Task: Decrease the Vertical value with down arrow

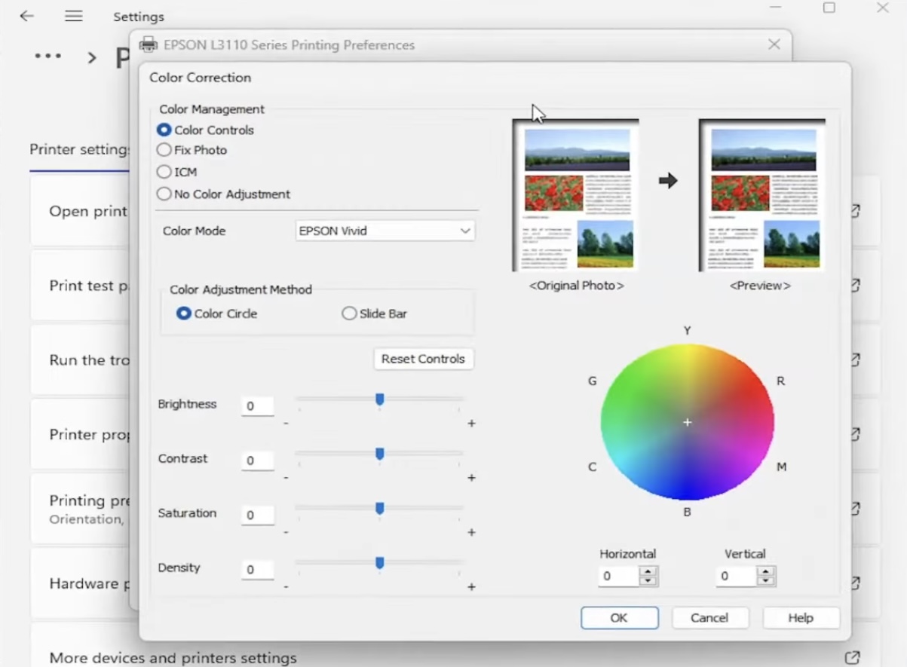Action: [x=766, y=581]
